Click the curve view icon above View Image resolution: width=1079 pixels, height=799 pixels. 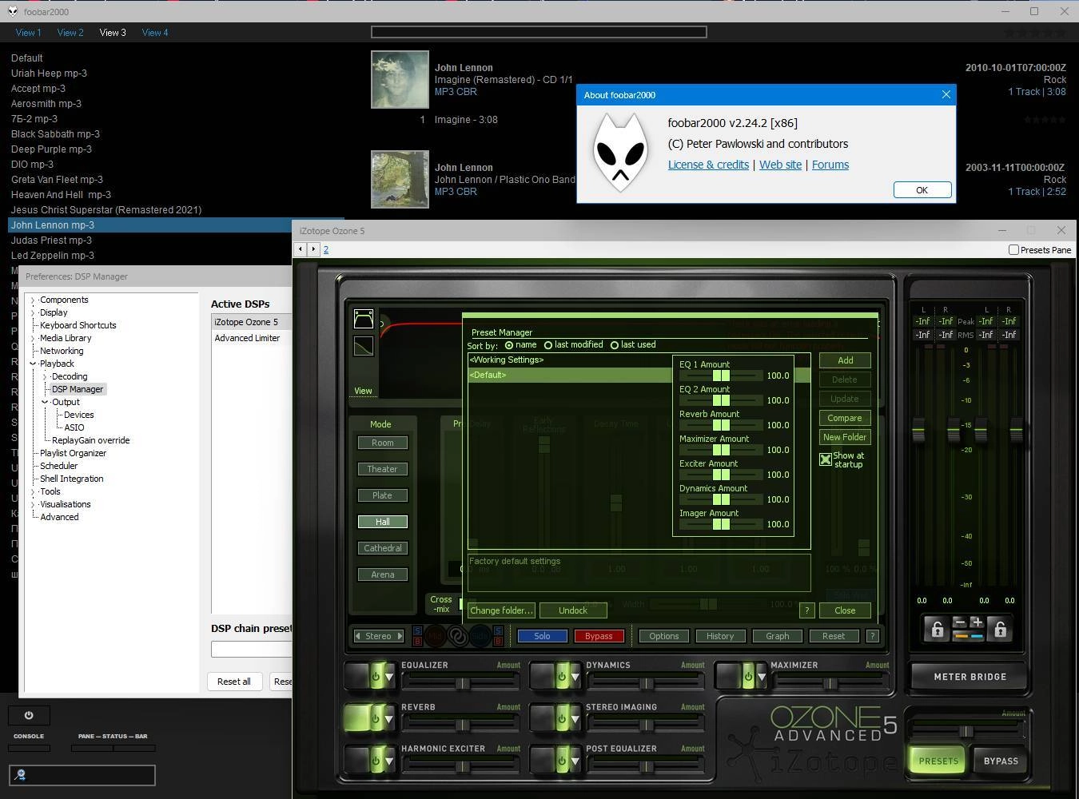364,346
